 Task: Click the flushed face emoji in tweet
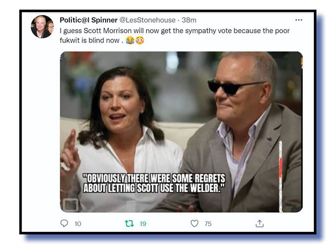140,40
